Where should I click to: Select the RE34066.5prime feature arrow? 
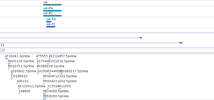45,94
